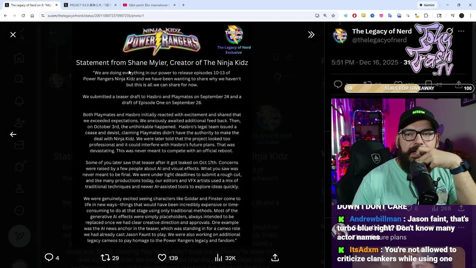The image size is (476, 268).
Task: Open replies on the photo (4 comments)
Action: click(52, 258)
